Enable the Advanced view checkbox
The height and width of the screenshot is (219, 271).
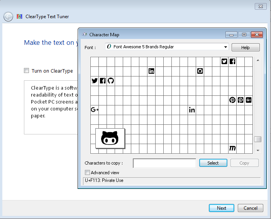tap(87, 173)
